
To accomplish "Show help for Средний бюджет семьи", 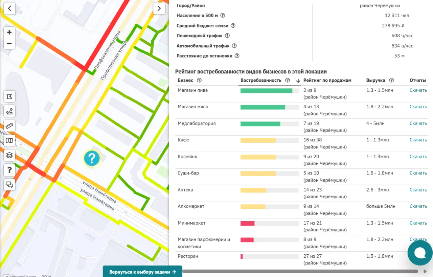I will [233, 26].
